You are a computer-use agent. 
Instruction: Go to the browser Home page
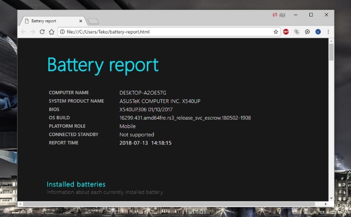52,32
